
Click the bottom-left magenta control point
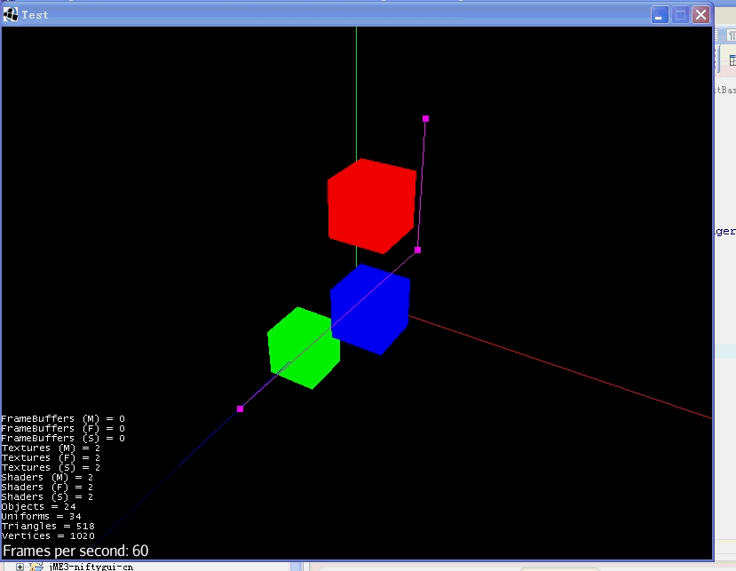click(x=240, y=409)
